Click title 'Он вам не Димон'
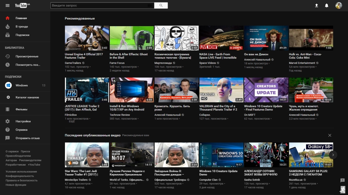Image resolution: width=348 pixels, height=195 pixels. pyautogui.click(x=256, y=54)
